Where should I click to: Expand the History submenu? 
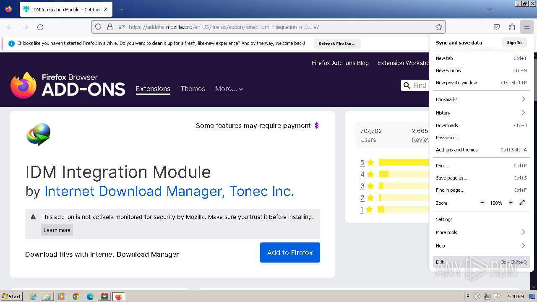(482, 113)
